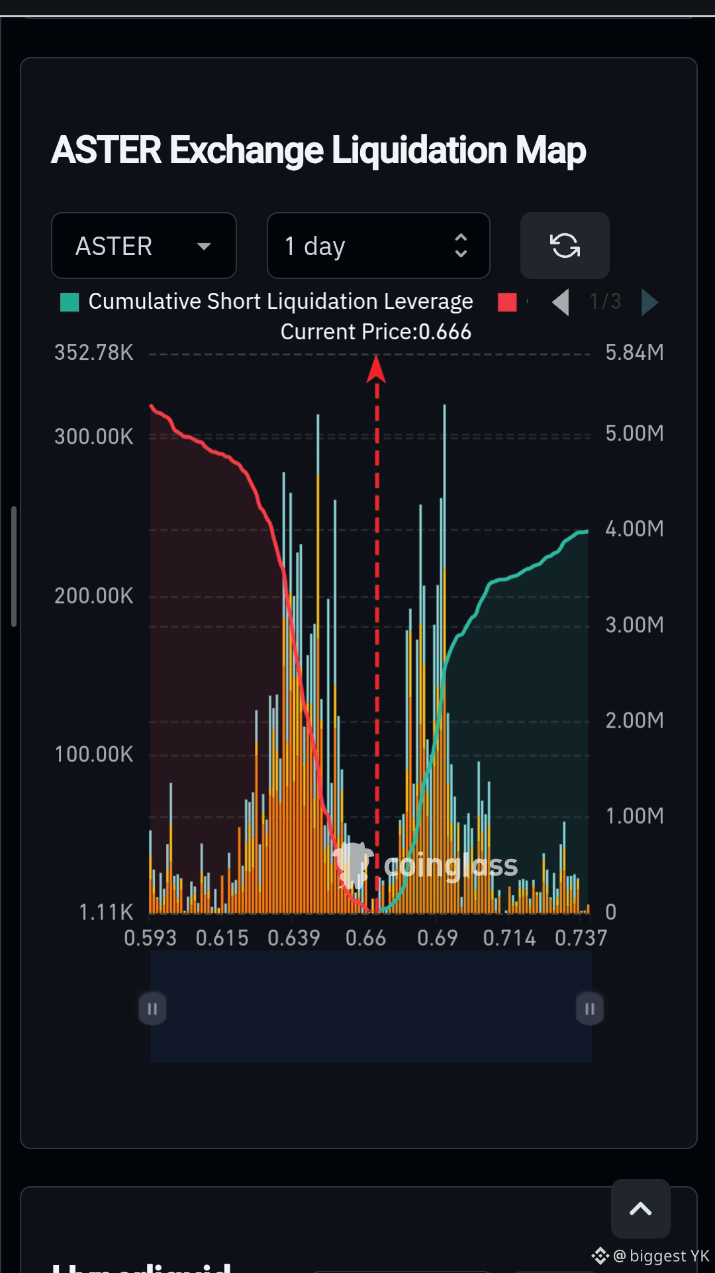The height and width of the screenshot is (1273, 715).
Task: Go to previous legend page arrow
Action: coord(561,302)
